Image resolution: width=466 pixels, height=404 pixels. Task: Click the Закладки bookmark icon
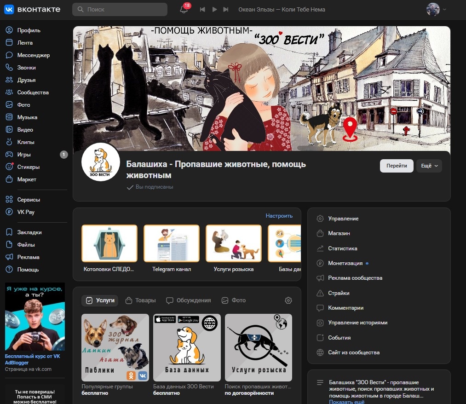(9, 232)
